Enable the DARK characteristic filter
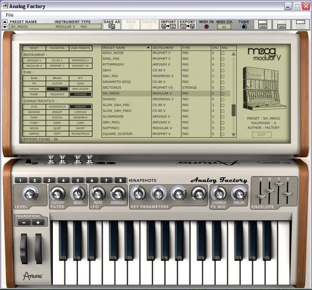Image resolution: width=312 pixels, height=290 pixels. [34, 117]
